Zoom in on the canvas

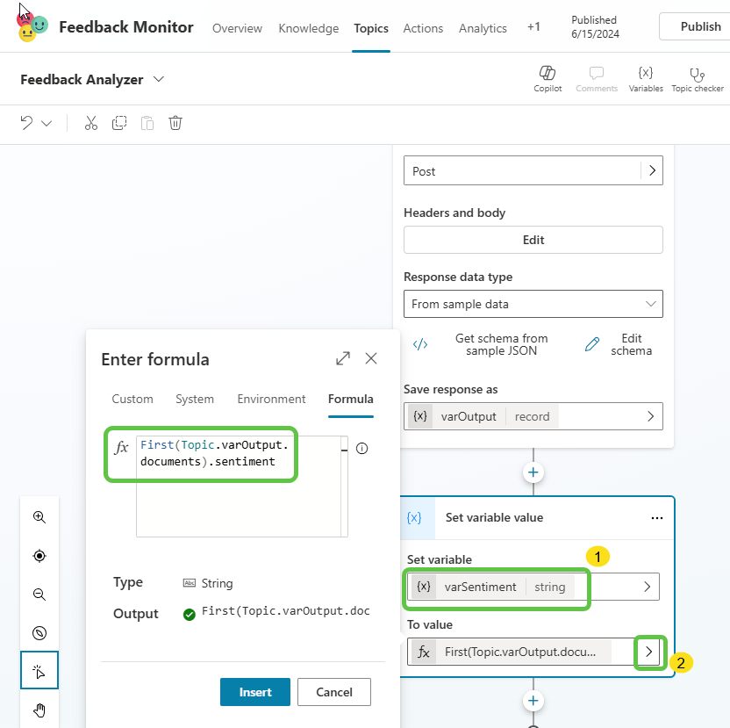point(39,517)
